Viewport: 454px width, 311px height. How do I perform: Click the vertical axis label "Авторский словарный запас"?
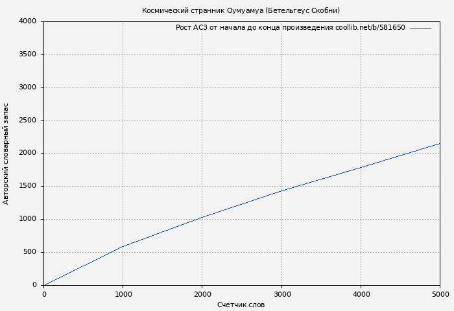[x=6, y=154]
